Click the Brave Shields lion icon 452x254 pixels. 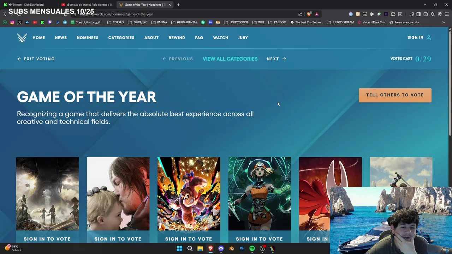tap(309, 14)
